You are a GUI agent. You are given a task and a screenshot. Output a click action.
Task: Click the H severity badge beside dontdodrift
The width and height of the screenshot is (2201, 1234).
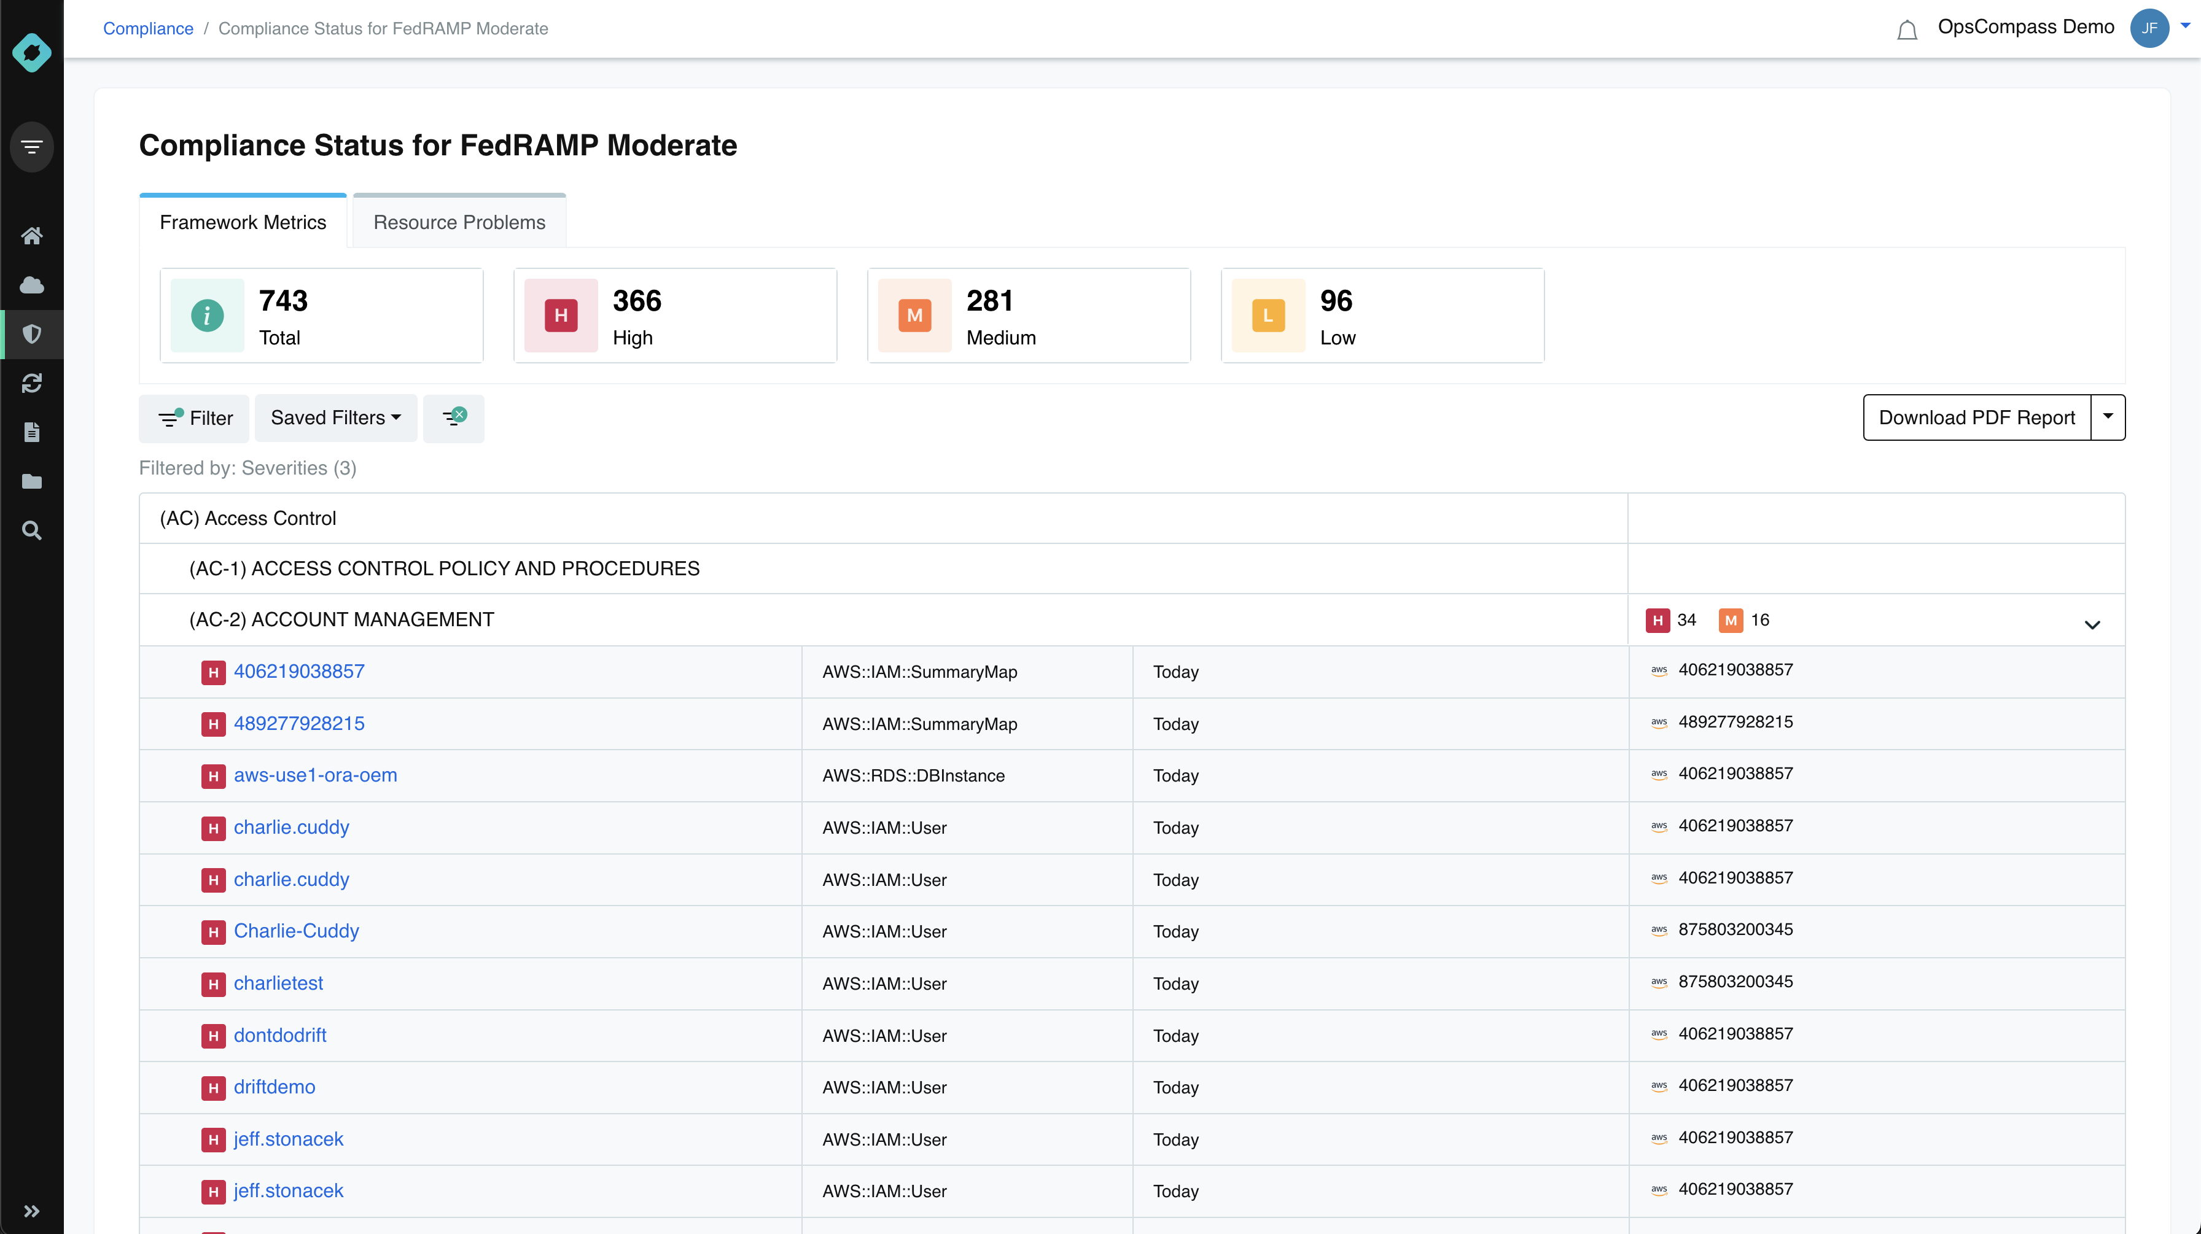[214, 1036]
